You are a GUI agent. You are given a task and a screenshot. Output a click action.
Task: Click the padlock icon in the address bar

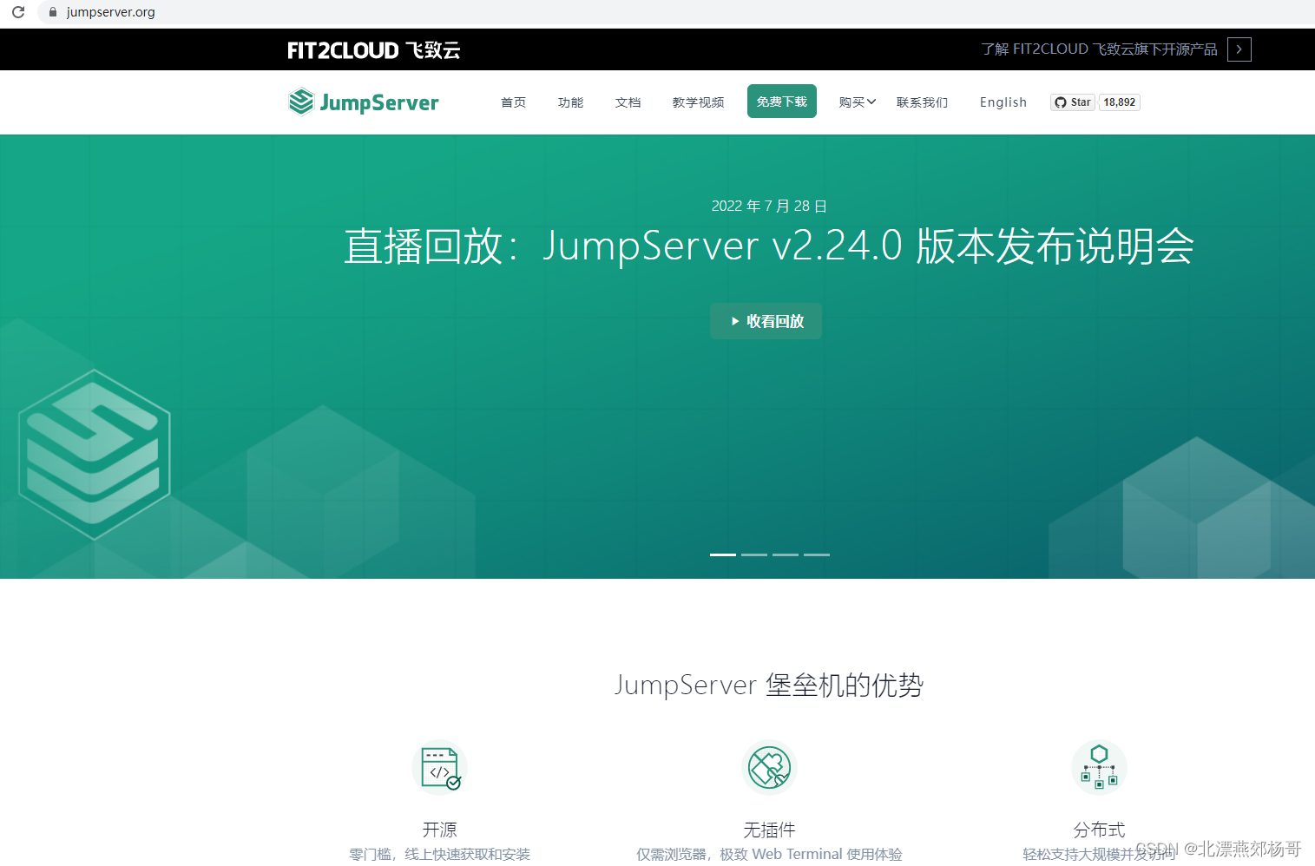point(51,12)
